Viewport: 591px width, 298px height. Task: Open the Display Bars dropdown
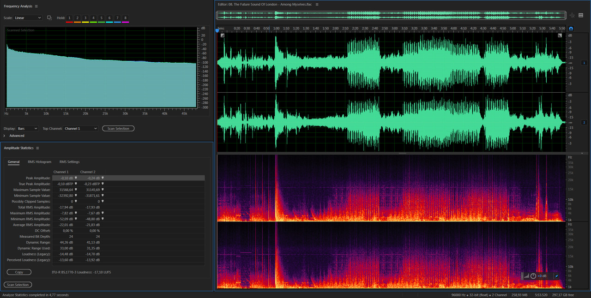click(x=28, y=129)
